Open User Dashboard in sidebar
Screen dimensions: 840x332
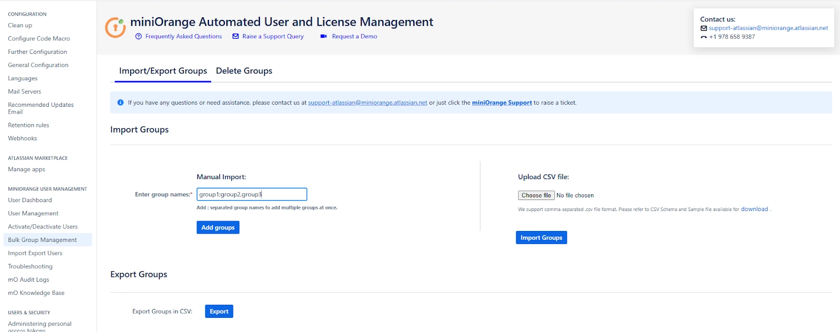[x=30, y=200]
